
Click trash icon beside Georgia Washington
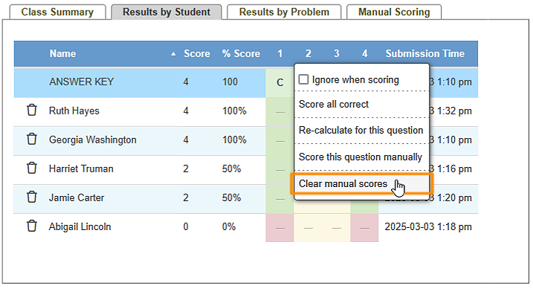coord(32,139)
